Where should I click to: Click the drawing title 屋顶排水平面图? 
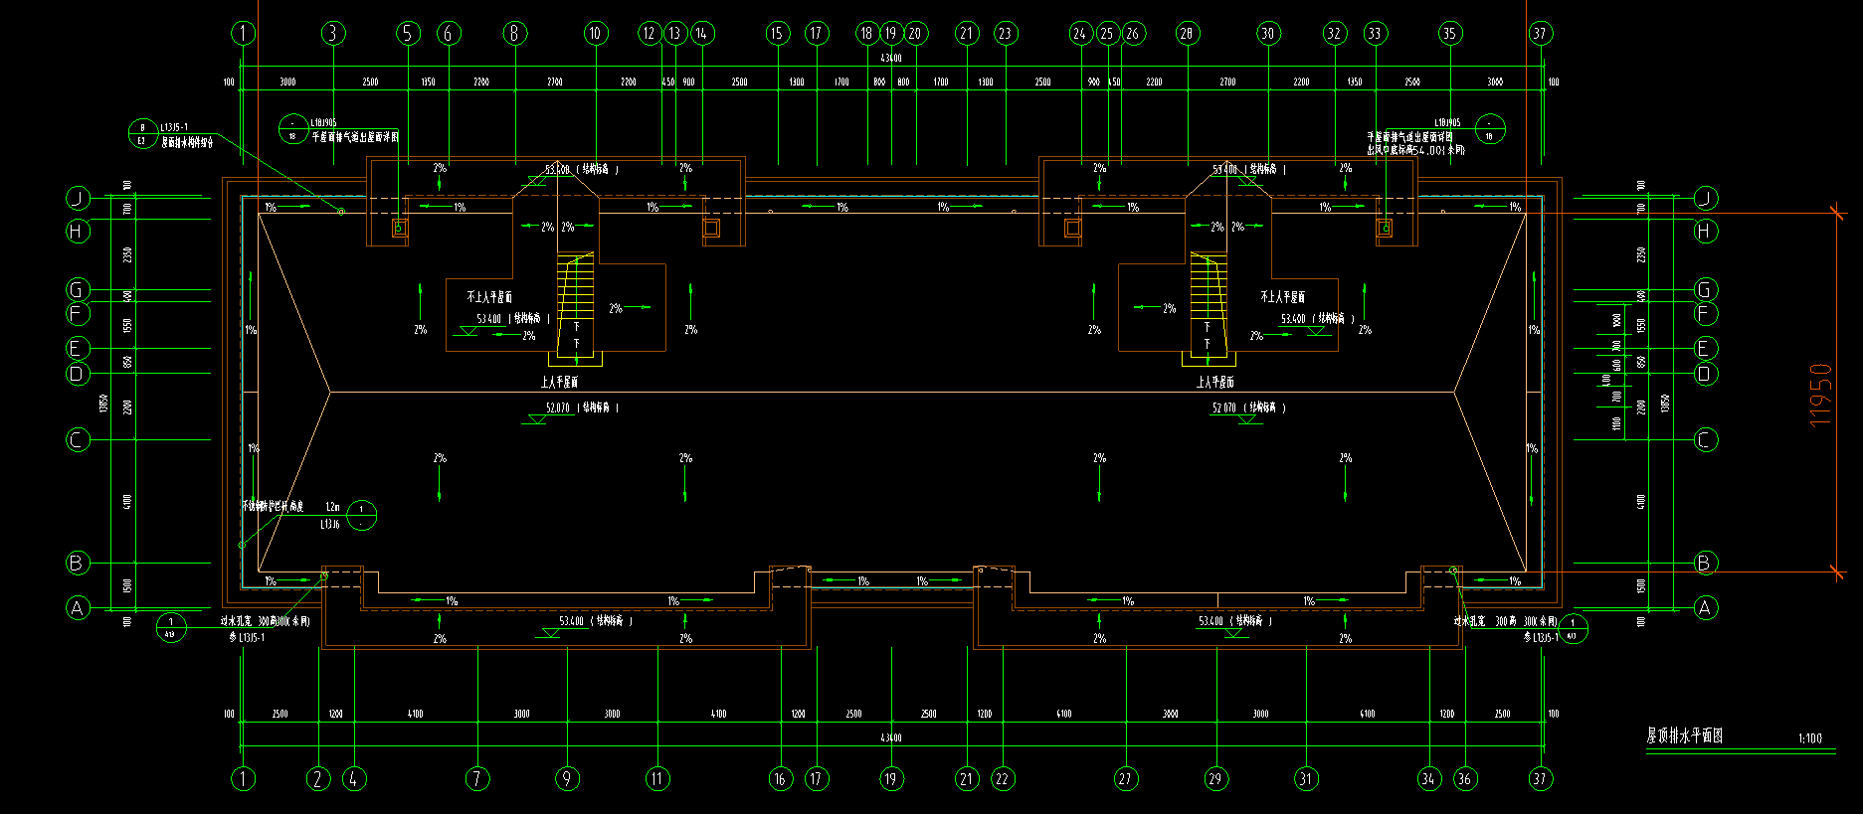[1684, 736]
